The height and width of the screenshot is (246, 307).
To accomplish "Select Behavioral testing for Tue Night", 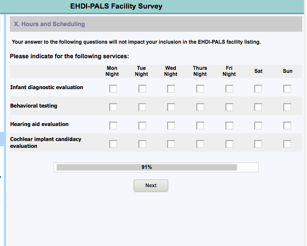I will point(142,107).
